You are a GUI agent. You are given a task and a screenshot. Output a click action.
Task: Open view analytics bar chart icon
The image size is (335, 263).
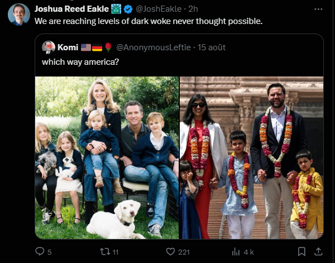click(236, 251)
